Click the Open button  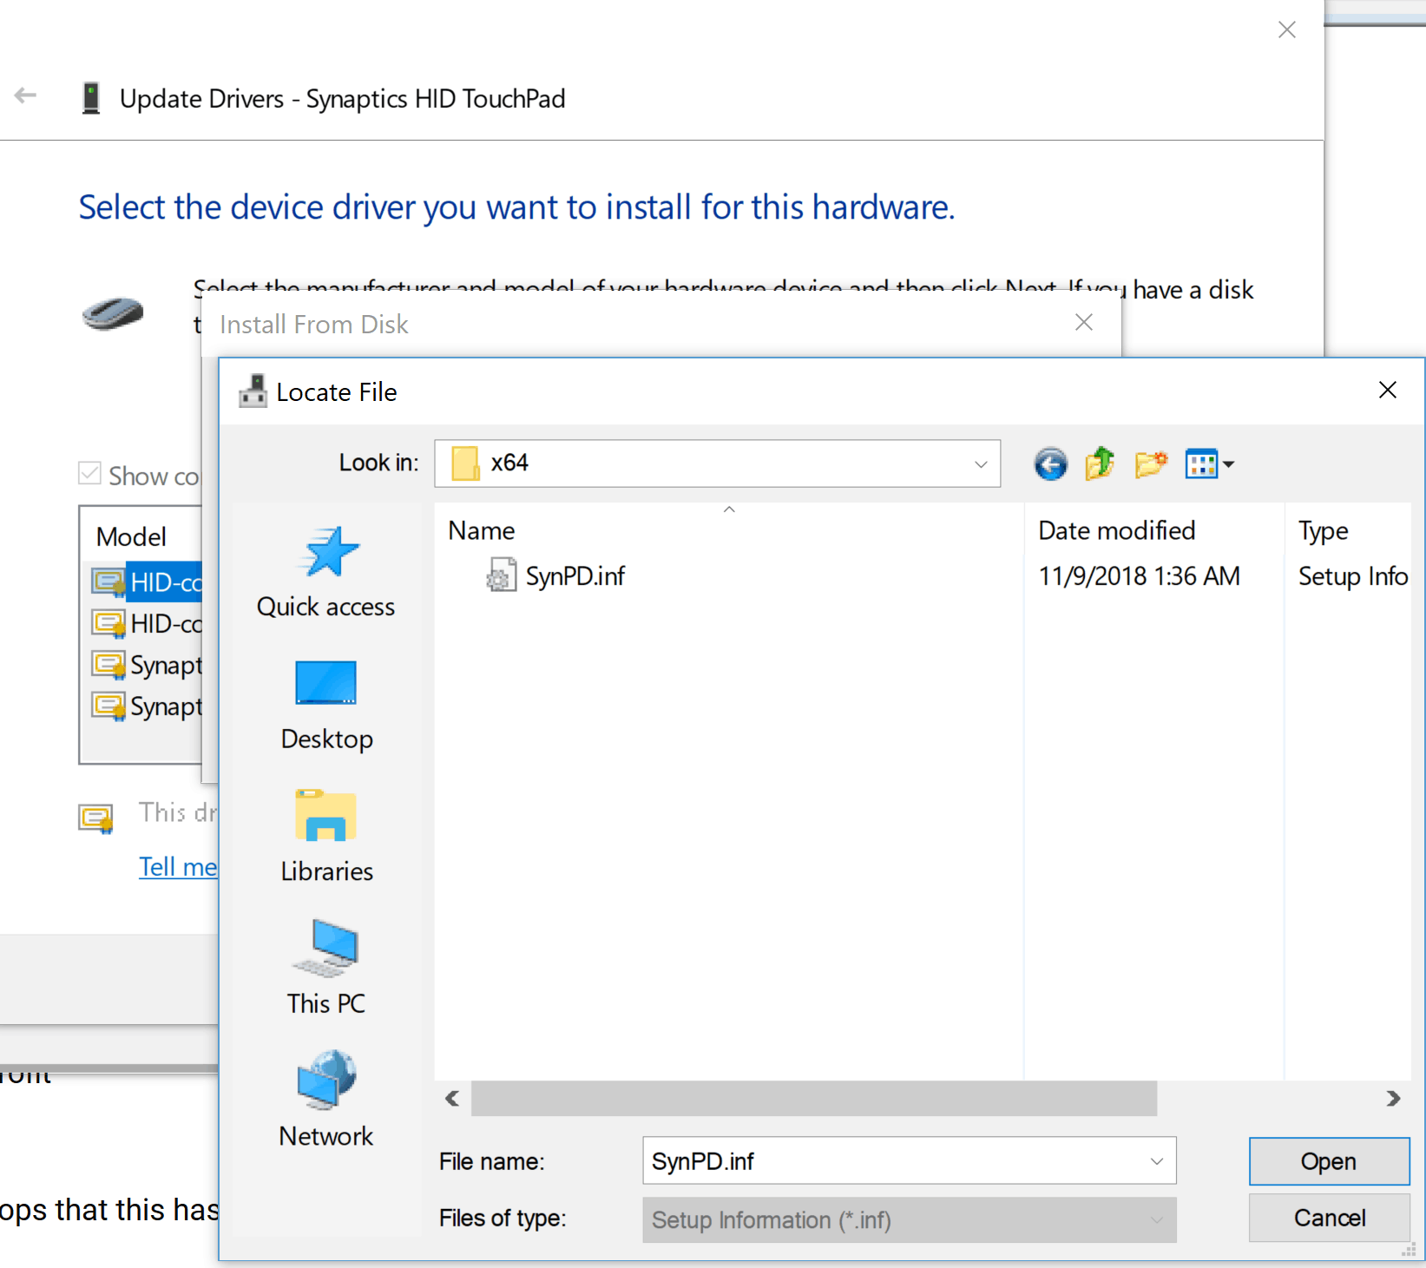[1329, 1161]
